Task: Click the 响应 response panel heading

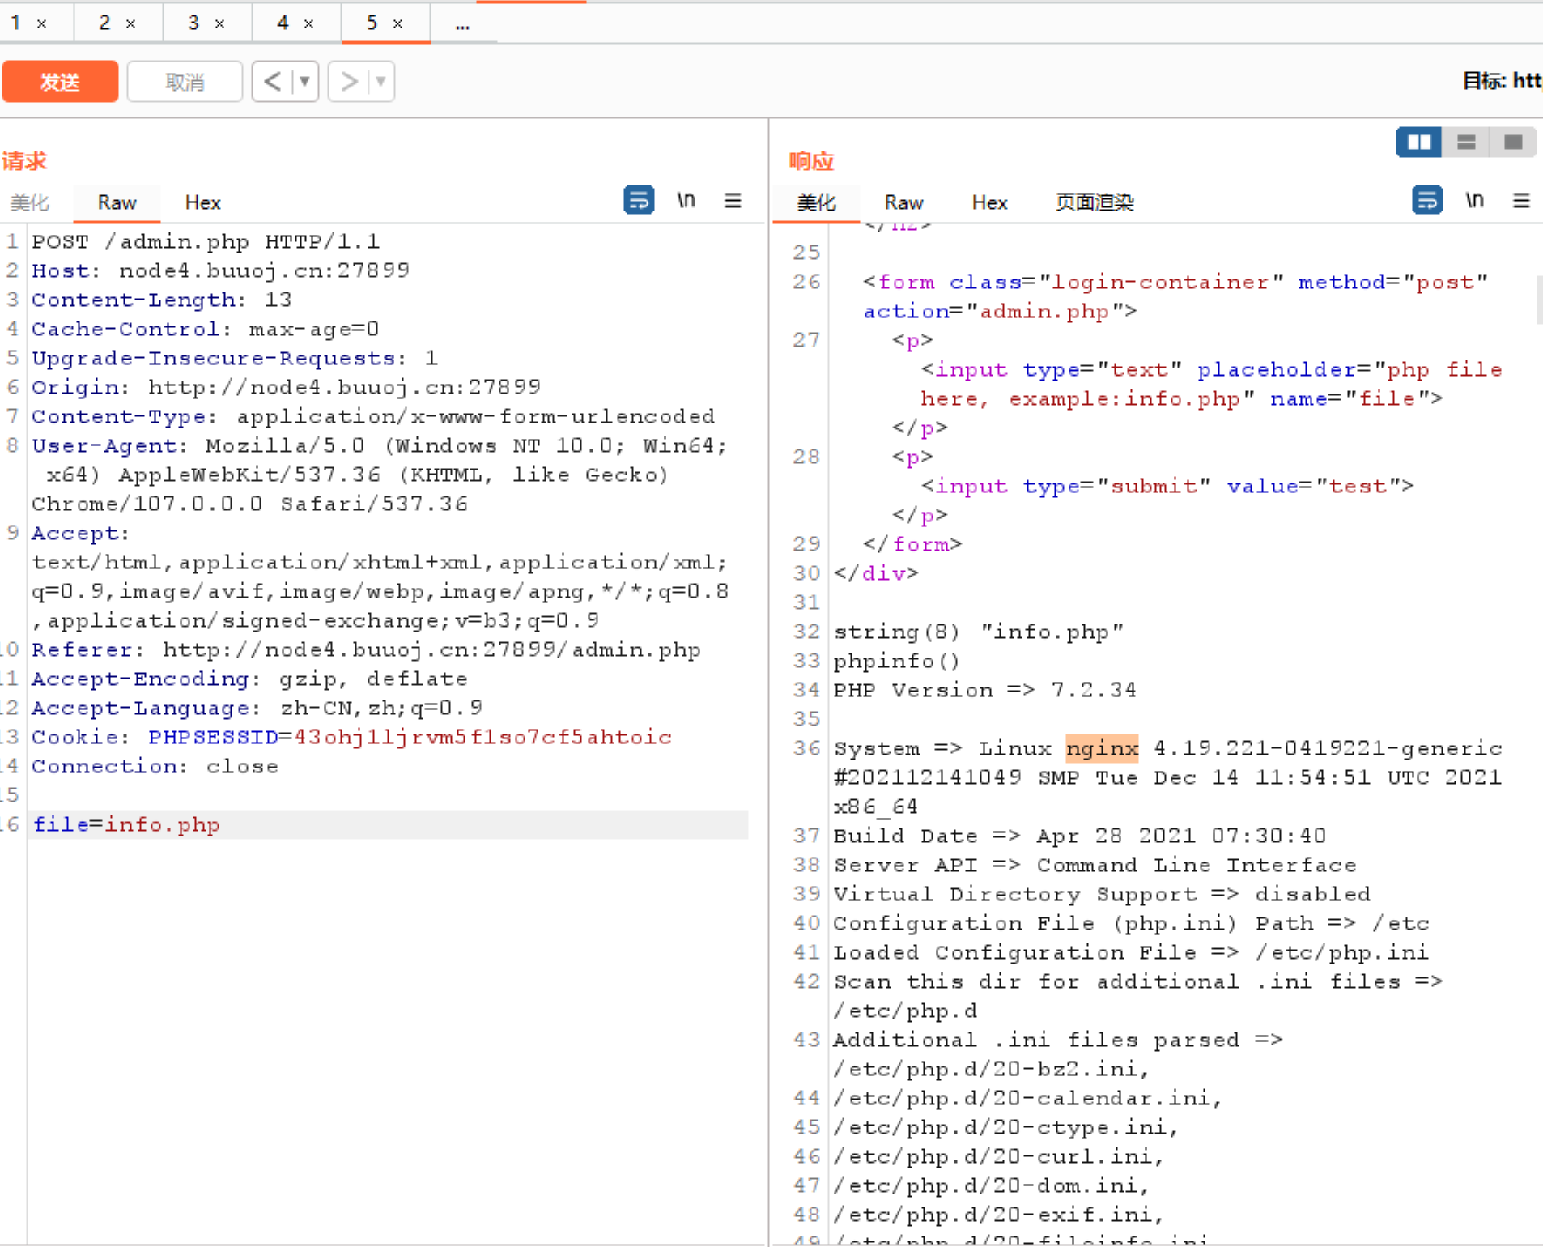Action: click(x=811, y=161)
